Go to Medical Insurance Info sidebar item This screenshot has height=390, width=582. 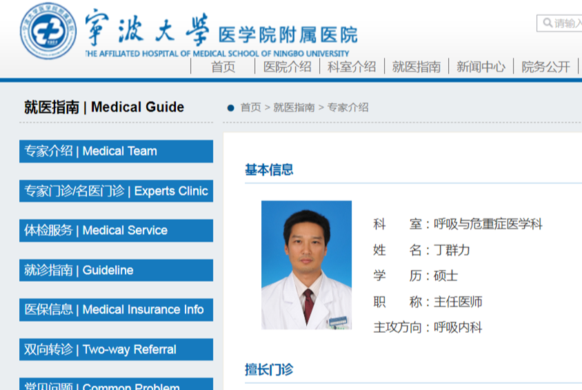click(116, 310)
